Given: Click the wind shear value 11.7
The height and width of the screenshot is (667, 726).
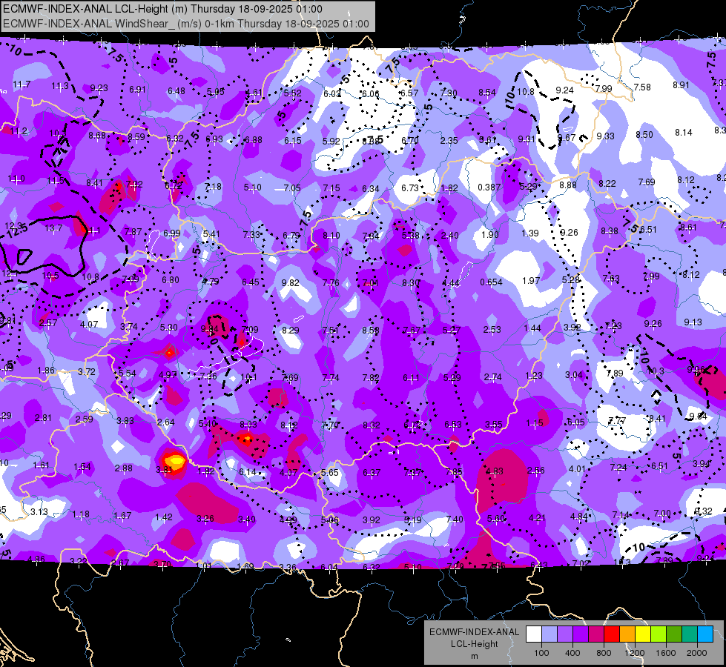Looking at the screenshot, I should [22, 84].
